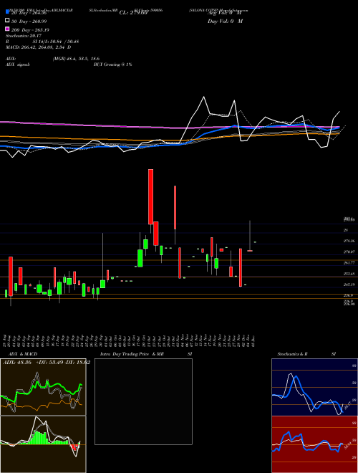Screen dimensions: 358x473
Task: Click the 'Day Vol: 0 M' label
Action: point(226,21)
